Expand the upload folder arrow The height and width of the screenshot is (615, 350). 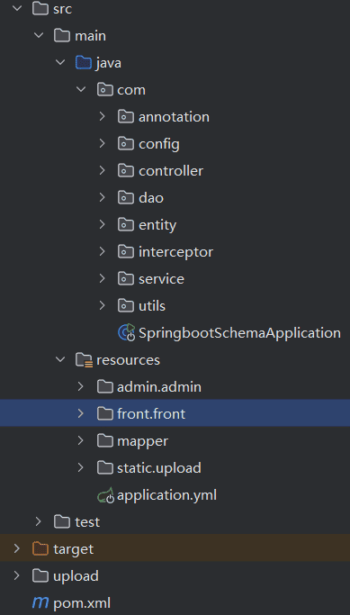click(17, 575)
